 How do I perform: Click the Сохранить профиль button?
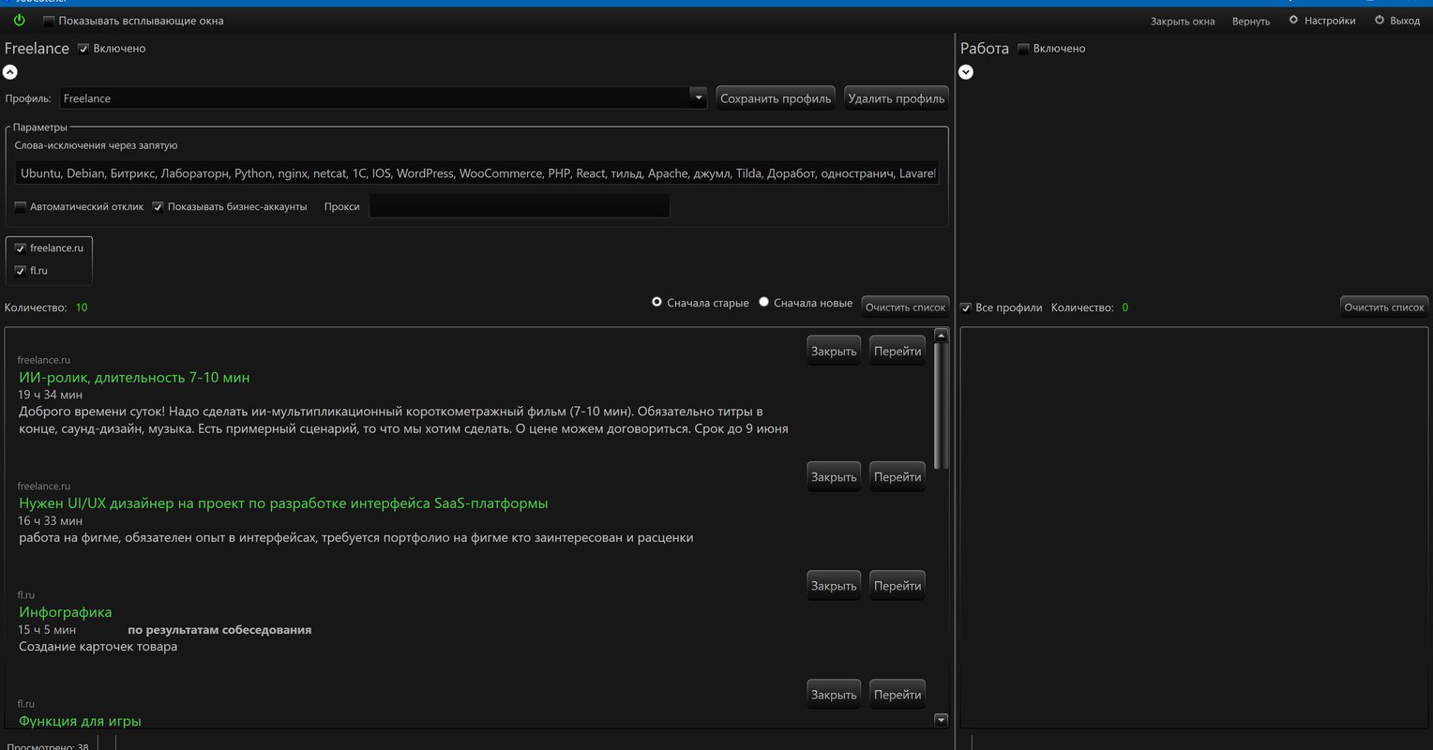(776, 98)
